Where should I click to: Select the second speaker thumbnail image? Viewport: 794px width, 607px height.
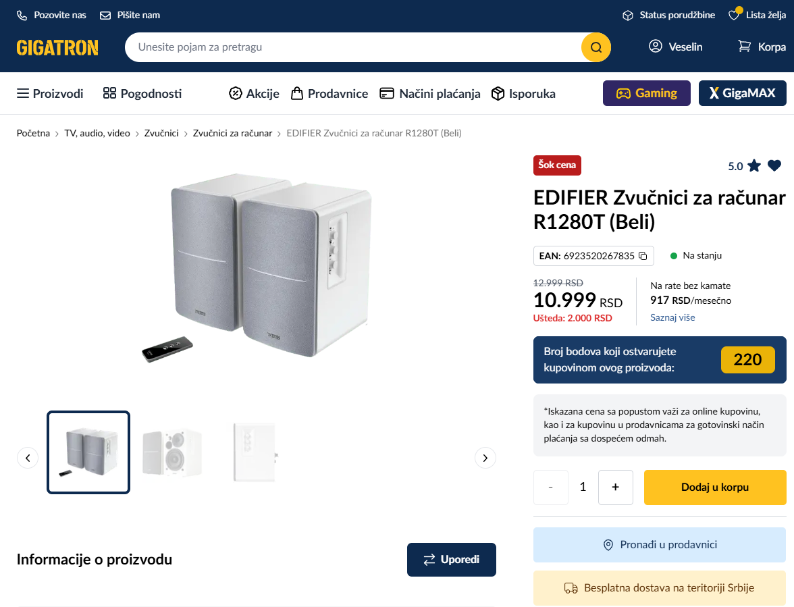point(172,452)
